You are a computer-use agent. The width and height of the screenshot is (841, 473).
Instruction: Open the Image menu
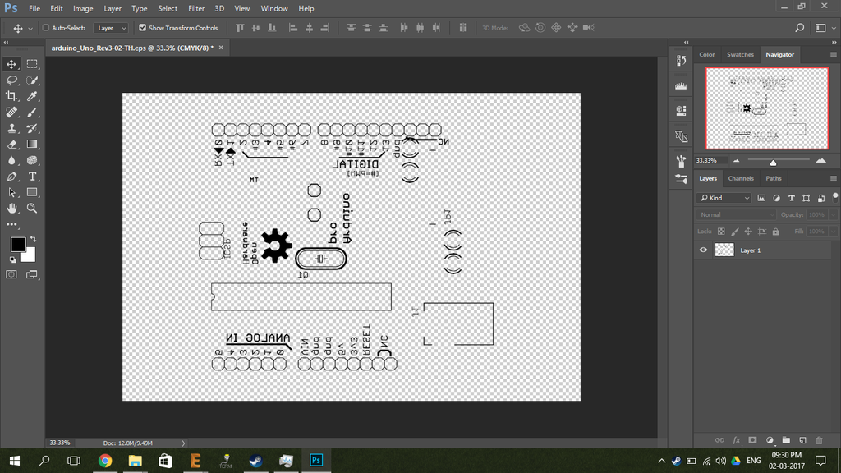[x=83, y=8]
